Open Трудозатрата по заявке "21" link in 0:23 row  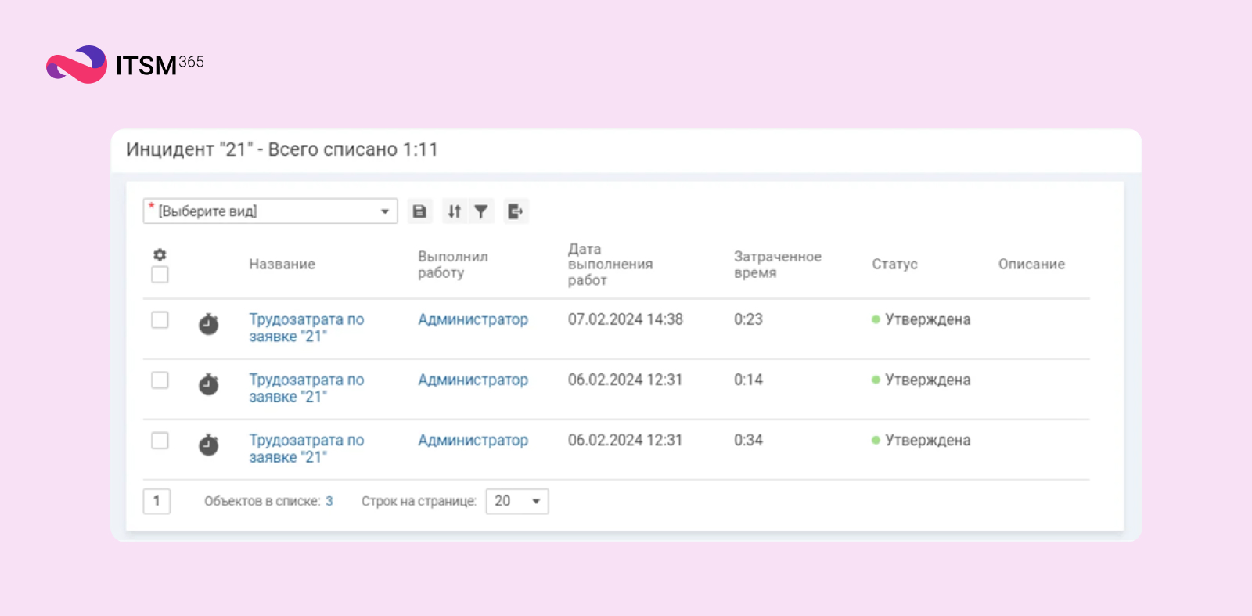[307, 328]
